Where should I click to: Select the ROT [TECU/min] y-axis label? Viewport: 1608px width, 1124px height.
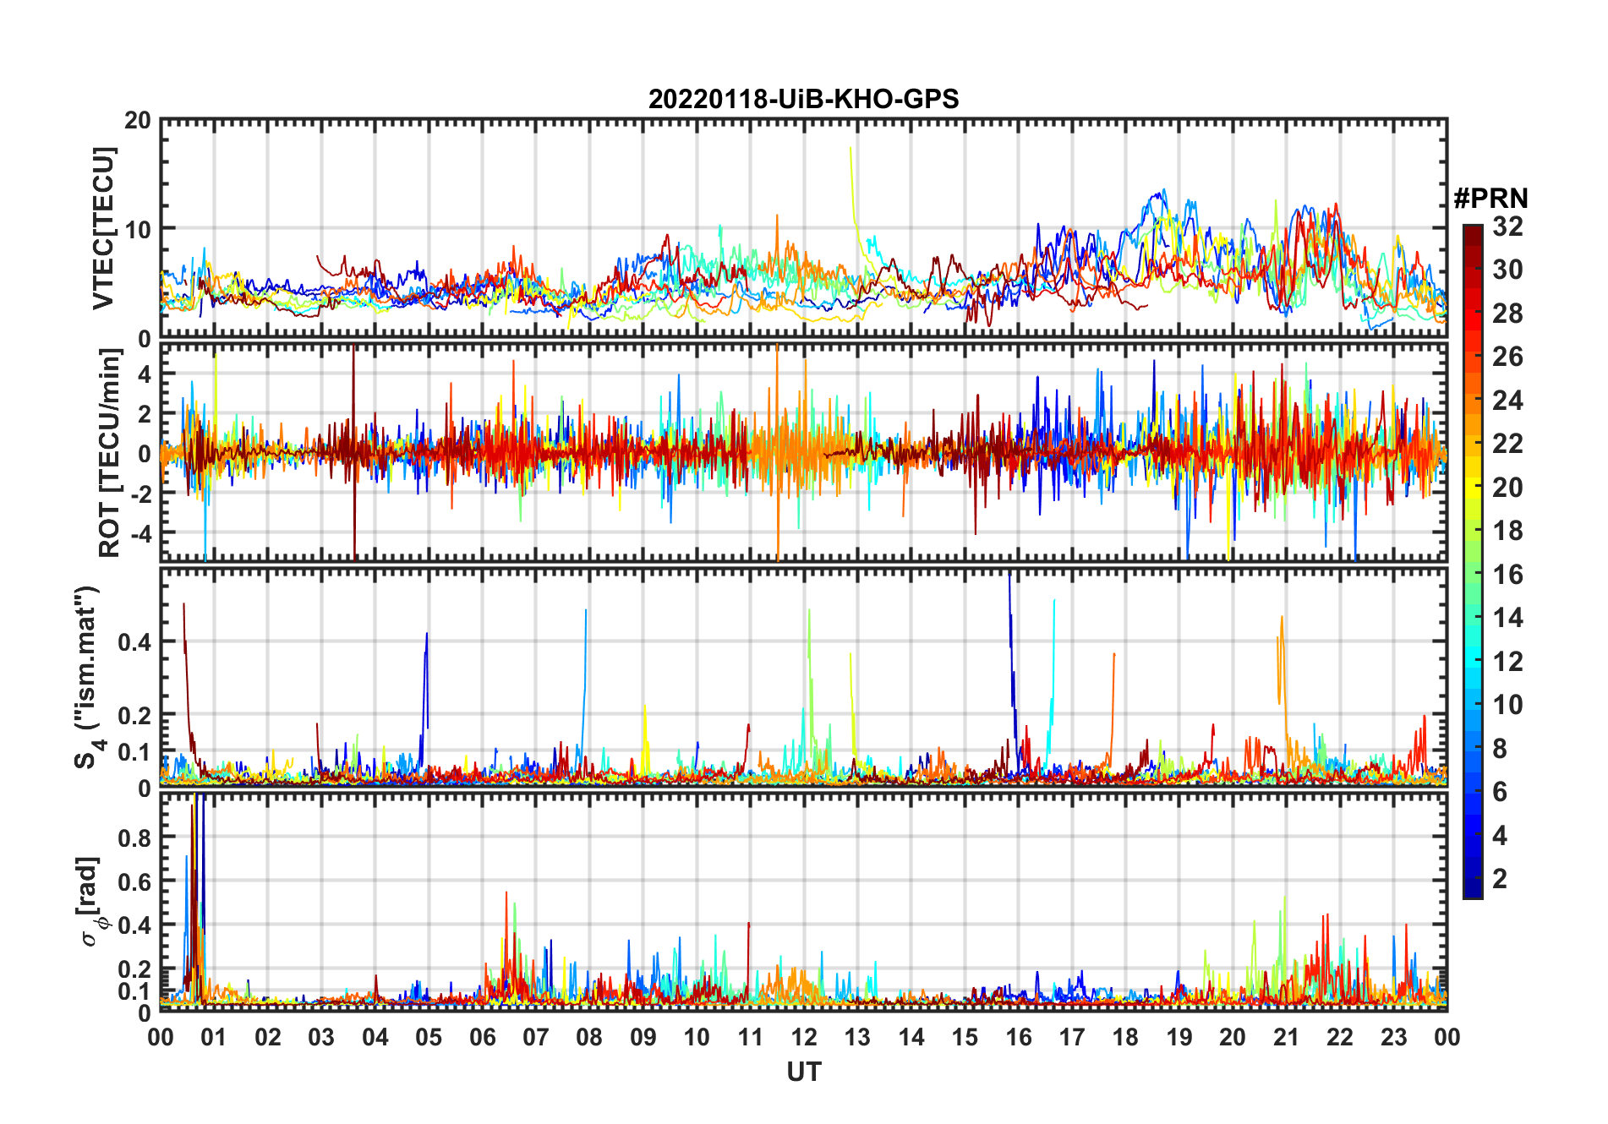(109, 453)
